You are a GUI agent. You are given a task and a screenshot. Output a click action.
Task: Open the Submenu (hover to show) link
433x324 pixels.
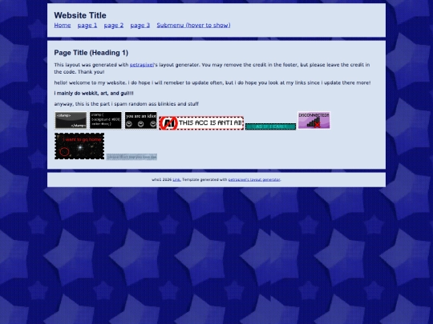pyautogui.click(x=193, y=26)
